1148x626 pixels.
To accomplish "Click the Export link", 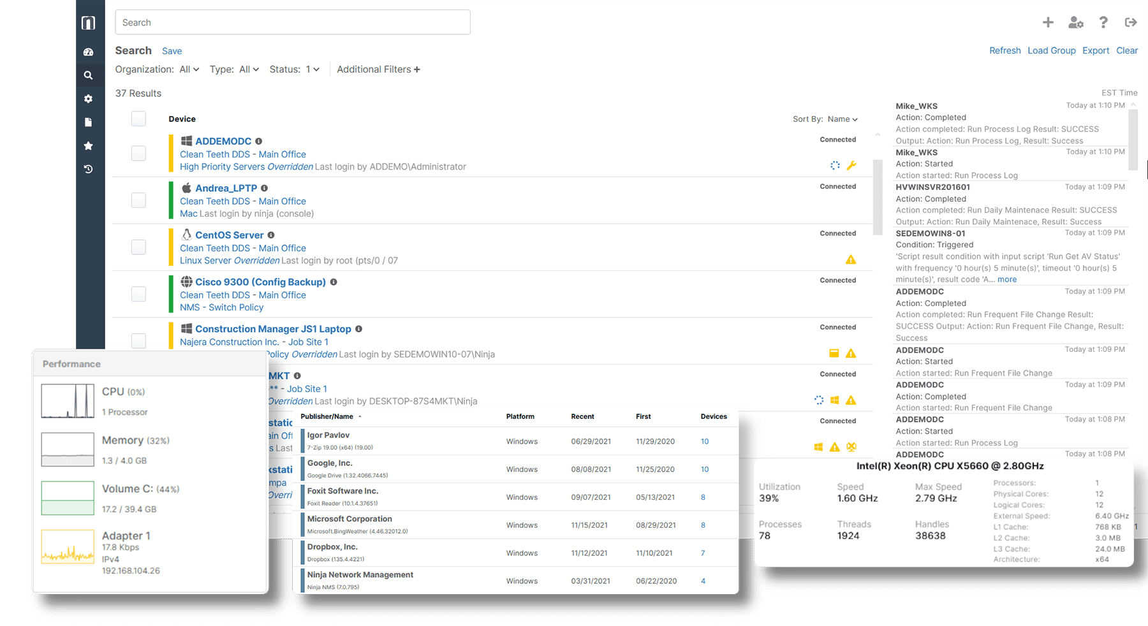I will (1095, 50).
